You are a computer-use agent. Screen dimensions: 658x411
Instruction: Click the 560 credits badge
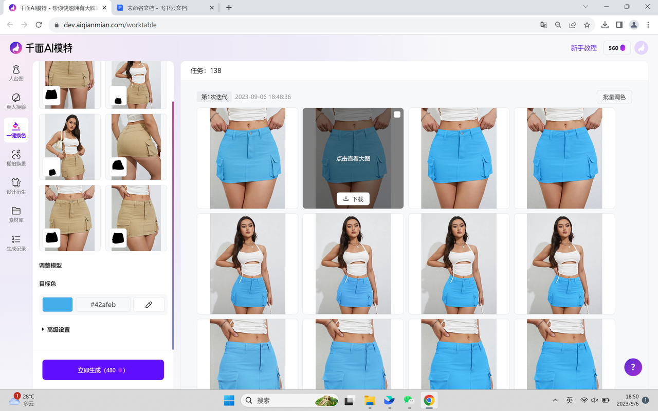click(617, 48)
